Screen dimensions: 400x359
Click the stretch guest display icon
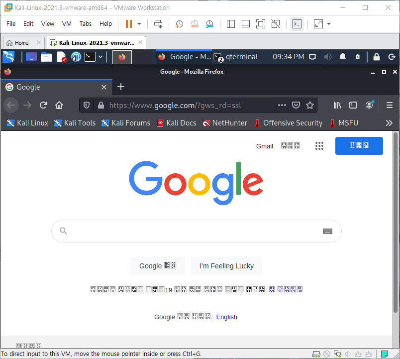(318, 24)
